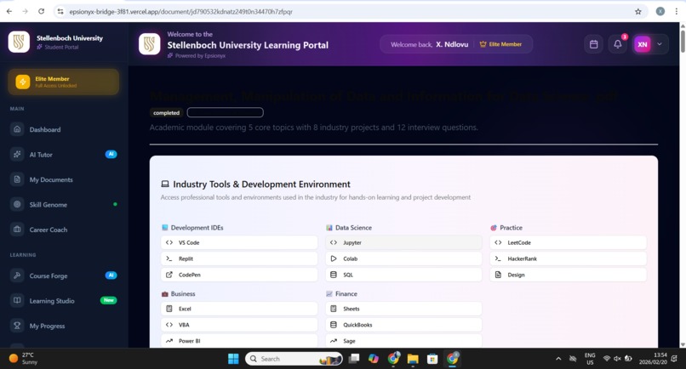Click the XN user avatar

[643, 44]
